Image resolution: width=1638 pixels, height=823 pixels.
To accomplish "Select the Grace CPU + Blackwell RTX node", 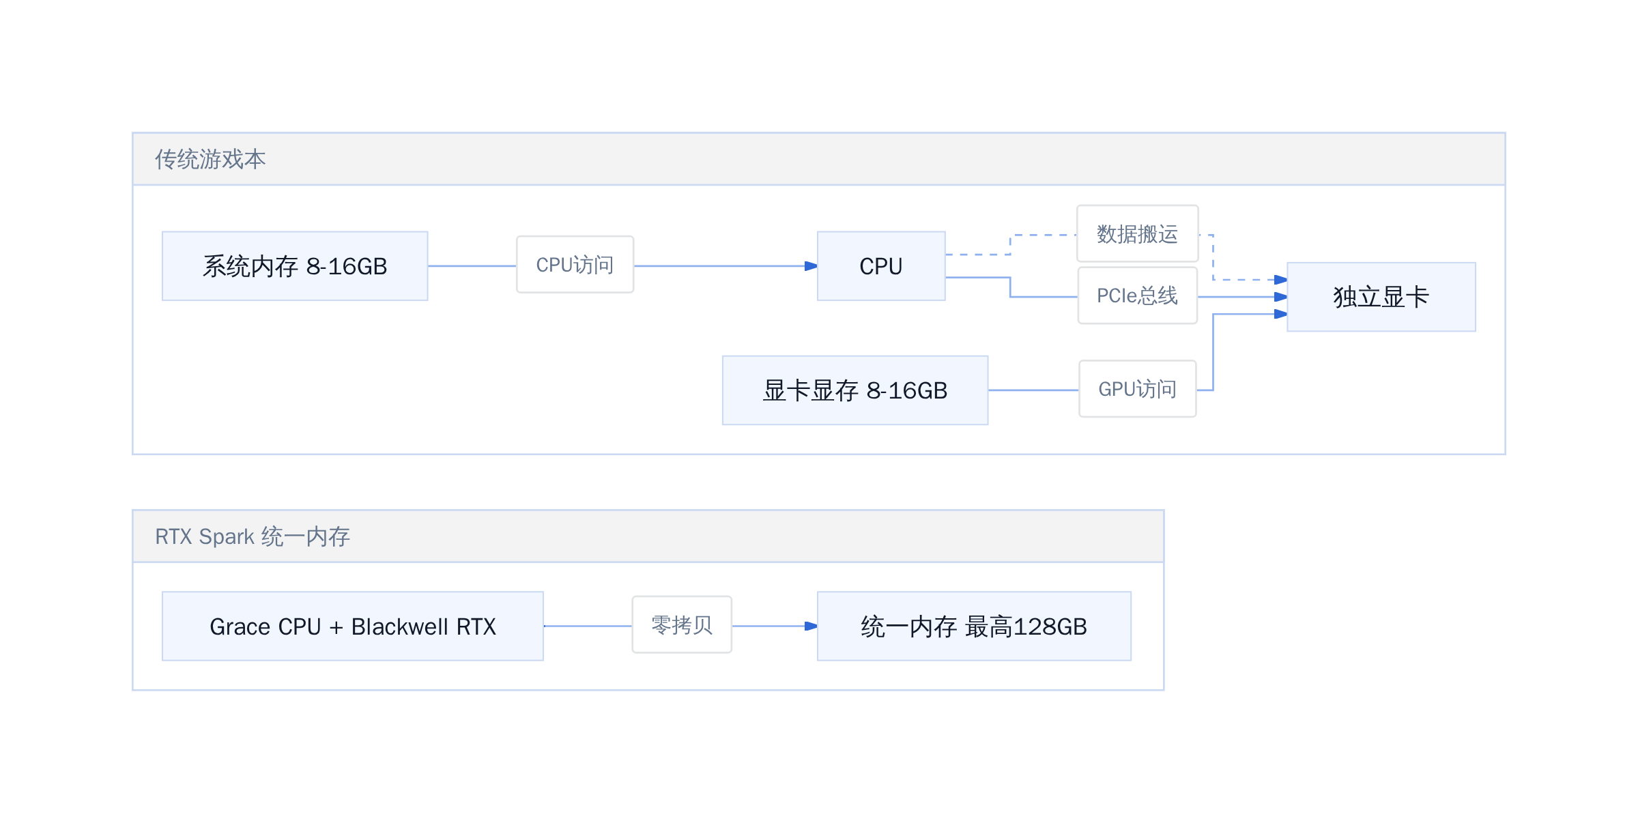I will (353, 626).
